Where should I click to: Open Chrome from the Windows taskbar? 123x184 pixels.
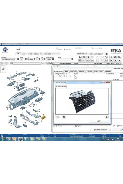[x=9, y=139]
